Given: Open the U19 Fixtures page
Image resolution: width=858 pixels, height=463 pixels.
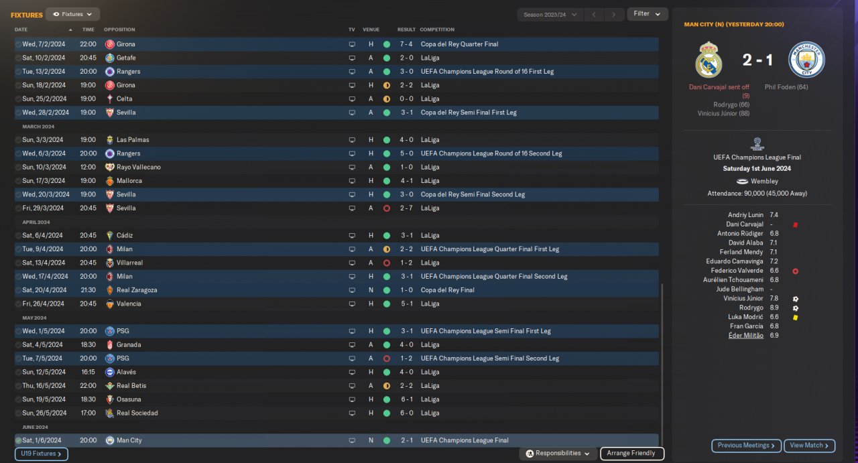Looking at the screenshot, I should 41,454.
